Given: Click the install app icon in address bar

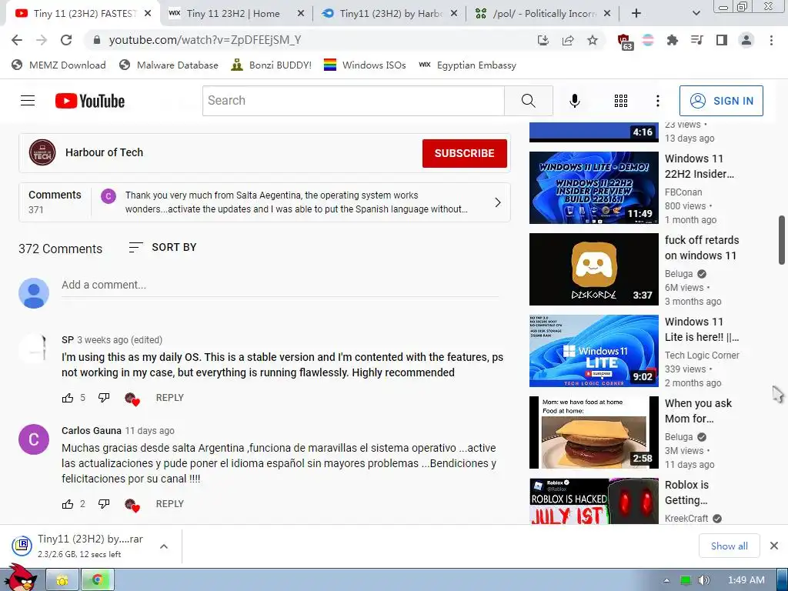Looking at the screenshot, I should tap(543, 40).
